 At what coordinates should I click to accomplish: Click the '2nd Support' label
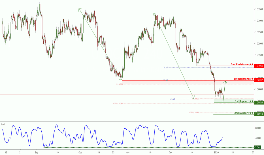click(244, 113)
